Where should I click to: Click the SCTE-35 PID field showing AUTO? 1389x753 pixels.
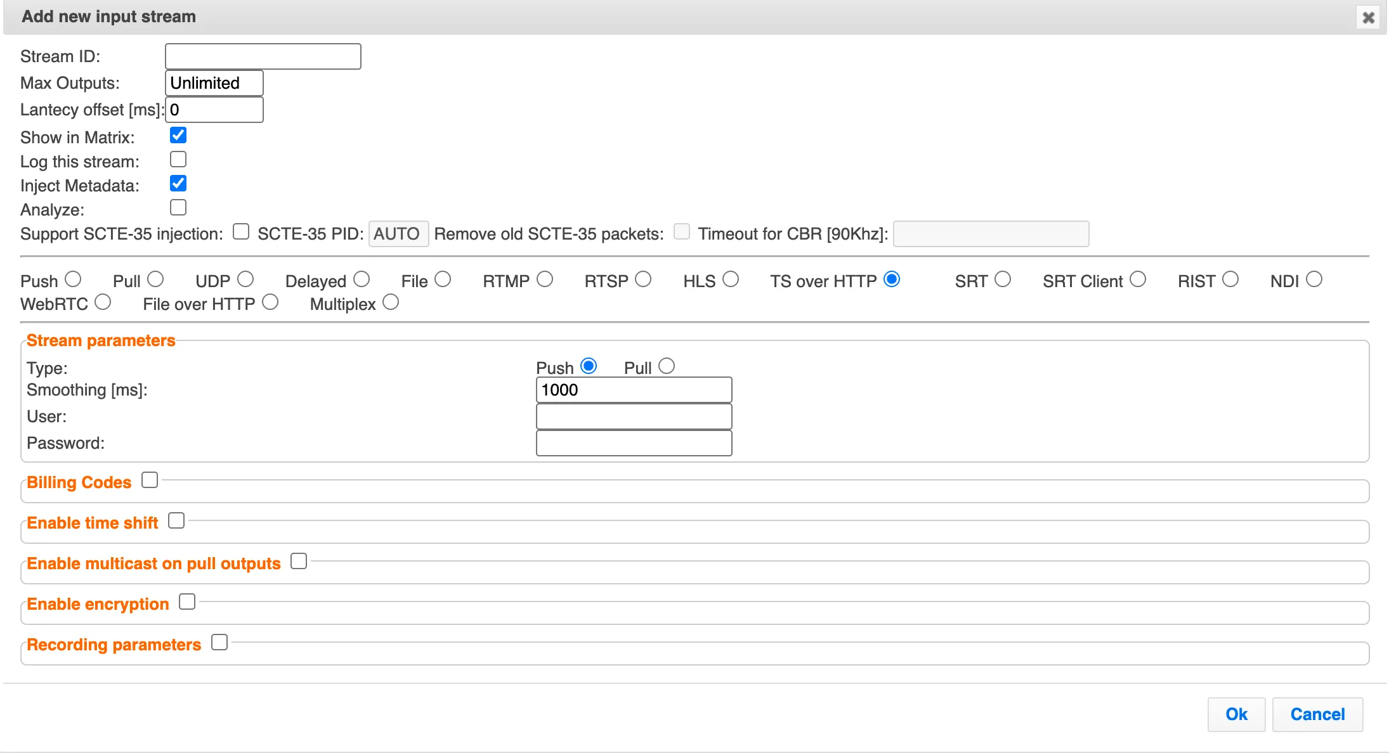(398, 234)
